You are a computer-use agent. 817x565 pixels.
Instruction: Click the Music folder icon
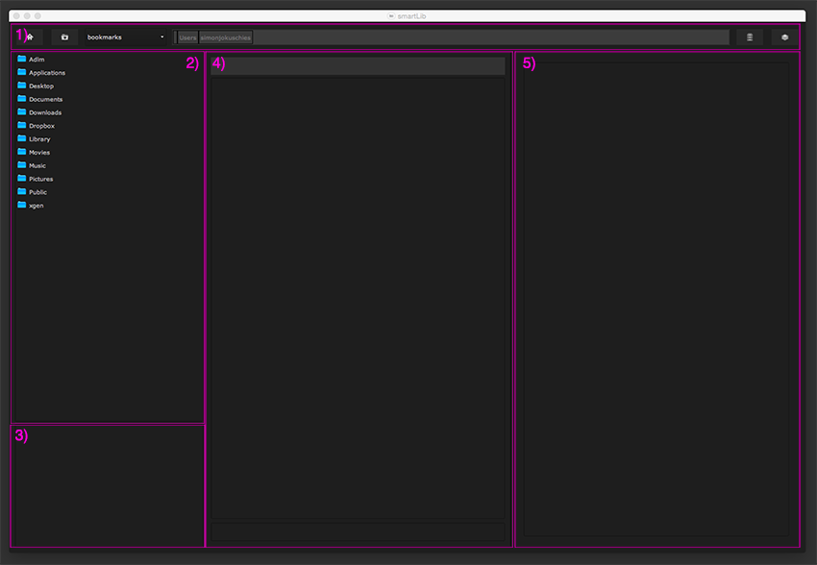(21, 165)
